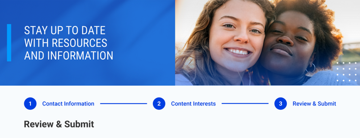
Task: Click the step 3 numbered circle
Action: (x=280, y=104)
